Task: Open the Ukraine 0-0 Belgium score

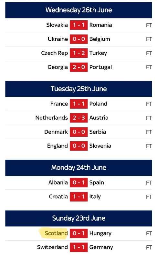Action: tap(78, 39)
